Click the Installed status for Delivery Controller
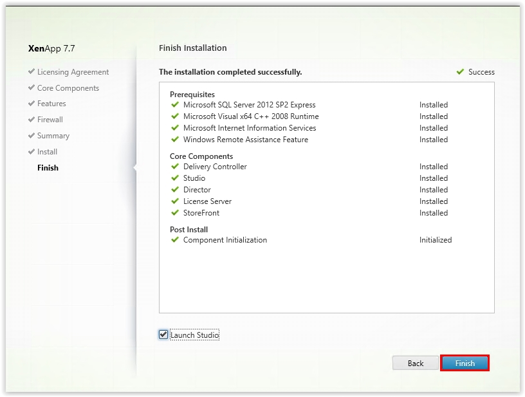The width and height of the screenshot is (525, 397). 434,167
